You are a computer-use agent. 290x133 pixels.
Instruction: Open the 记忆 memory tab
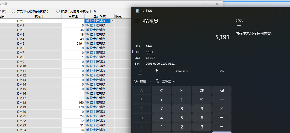(x=239, y=21)
